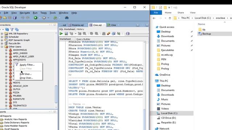Go up one folder in File Explorer
Image resolution: width=232 pixels, height=130 pixels.
[170, 18]
